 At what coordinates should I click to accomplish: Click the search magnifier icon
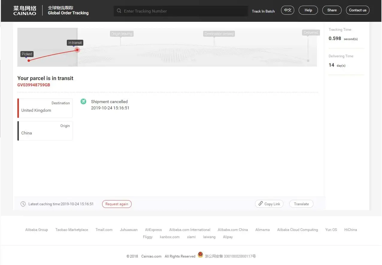(119, 11)
